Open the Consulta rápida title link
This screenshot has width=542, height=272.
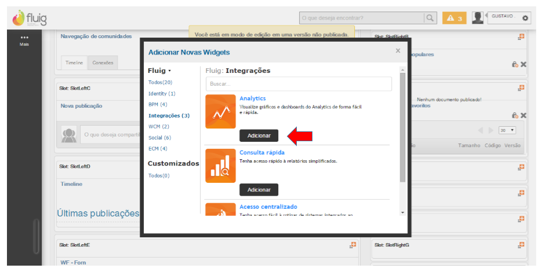(x=262, y=153)
